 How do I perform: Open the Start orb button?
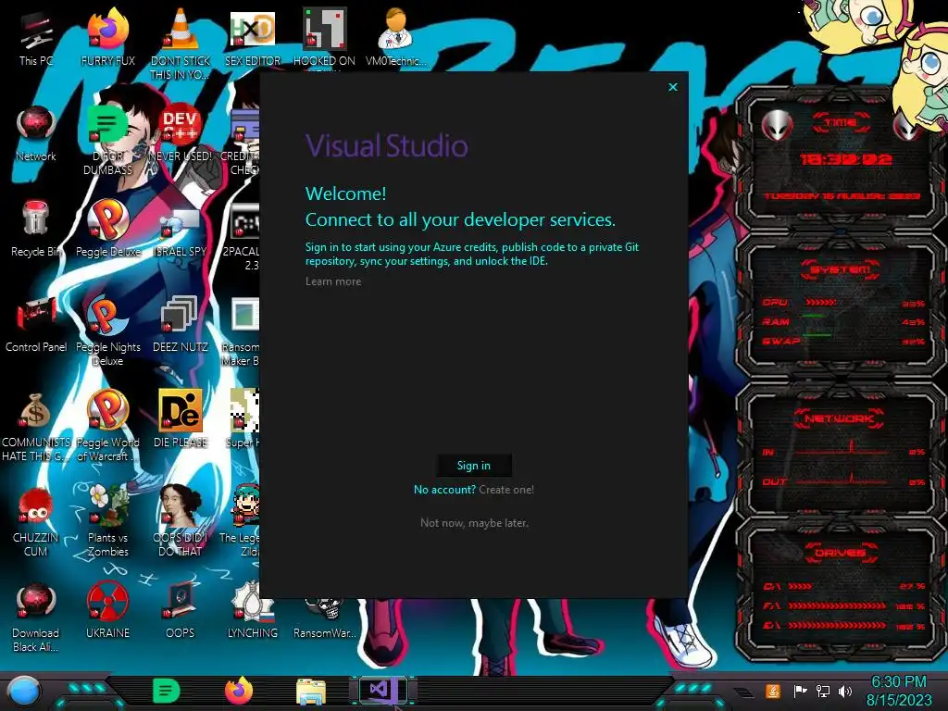25,692
